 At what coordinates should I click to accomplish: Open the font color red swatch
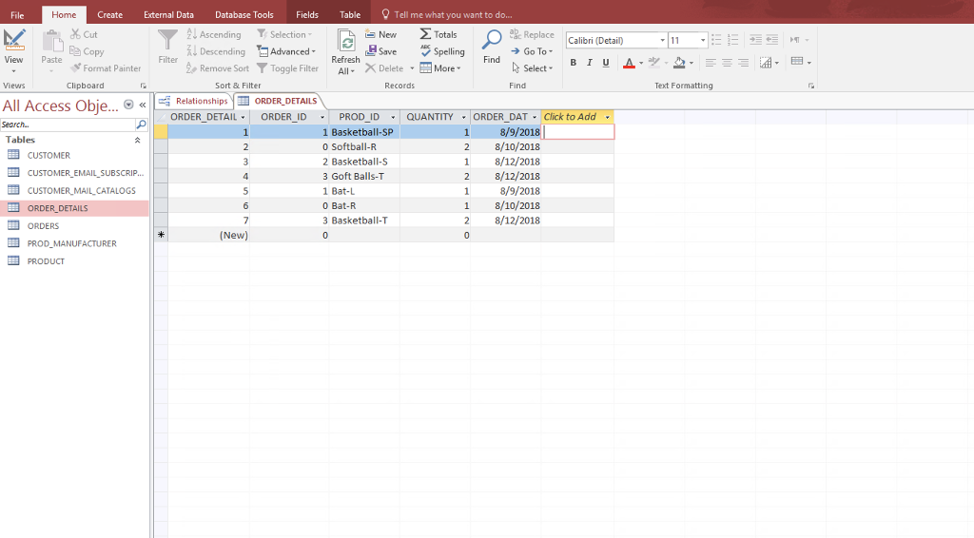[x=629, y=63]
